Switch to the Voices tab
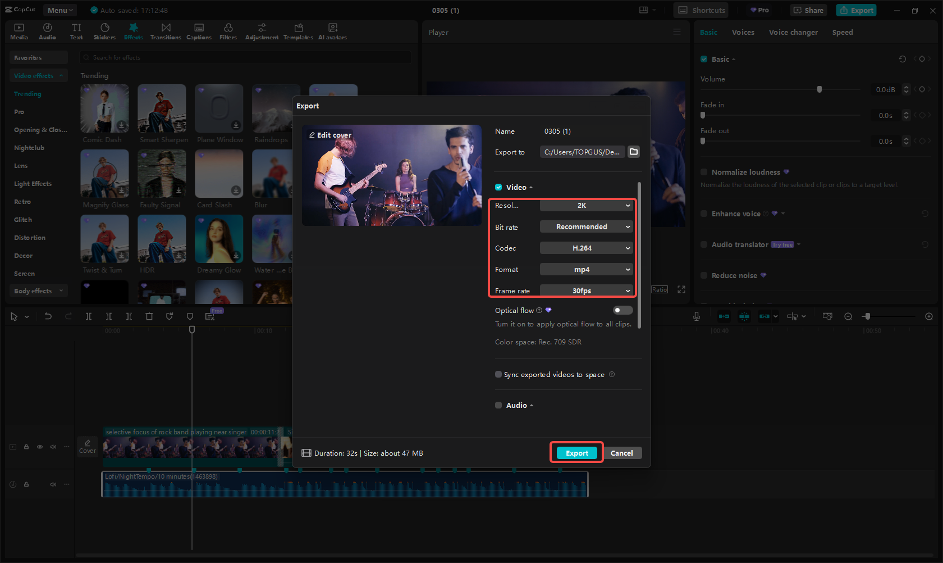Viewport: 943px width, 563px height. pyautogui.click(x=743, y=32)
